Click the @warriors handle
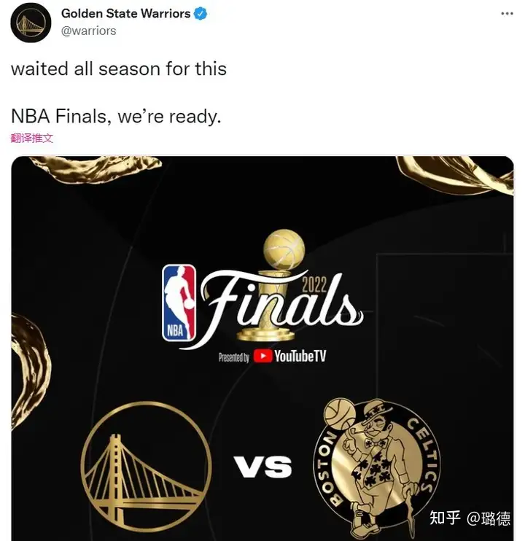 [x=89, y=31]
